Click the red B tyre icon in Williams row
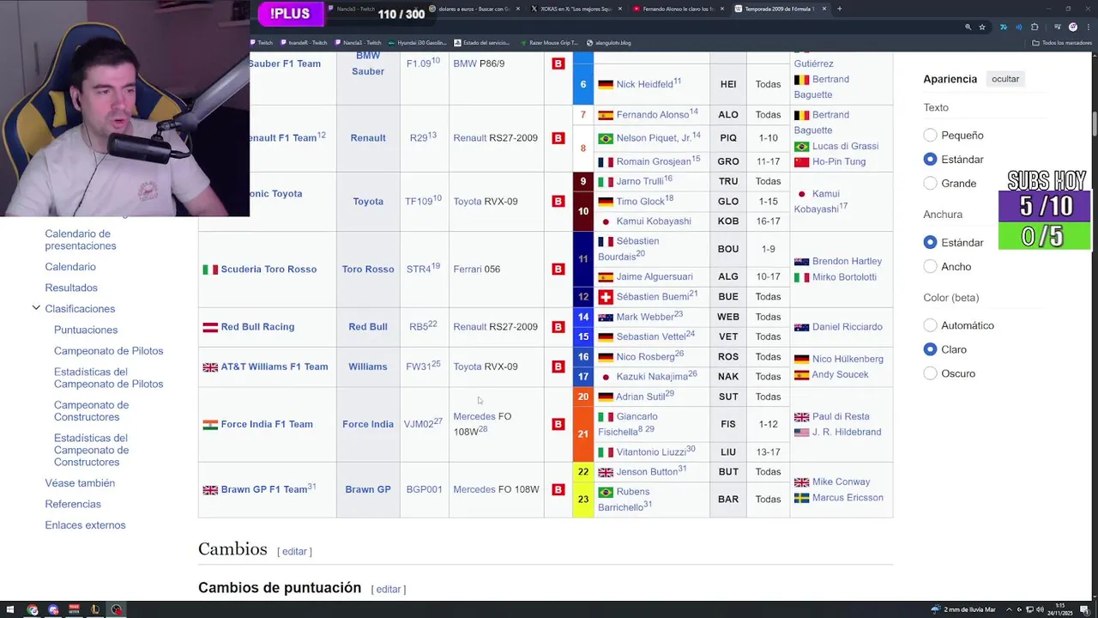 click(x=558, y=367)
